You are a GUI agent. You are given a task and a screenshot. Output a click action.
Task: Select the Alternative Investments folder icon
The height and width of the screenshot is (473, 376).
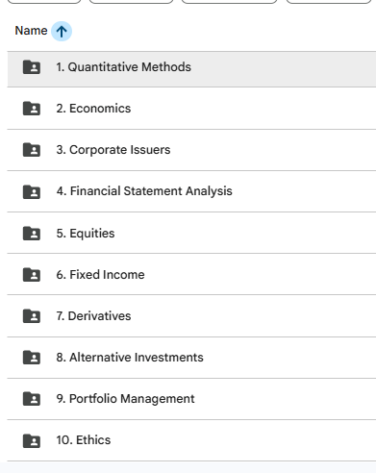tap(32, 357)
